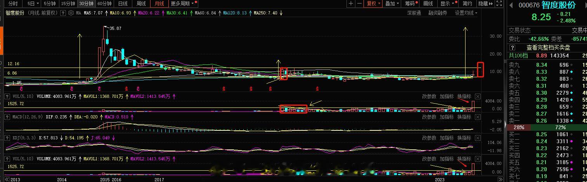Click the 35.87 peak price label
Viewport: 587px width, 182px height.
pyautogui.click(x=115, y=28)
